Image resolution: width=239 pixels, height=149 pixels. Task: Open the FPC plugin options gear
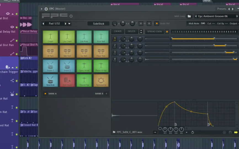(x=46, y=9)
